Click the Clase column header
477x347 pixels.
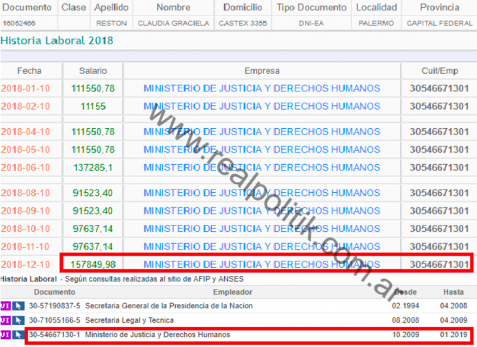(x=74, y=7)
